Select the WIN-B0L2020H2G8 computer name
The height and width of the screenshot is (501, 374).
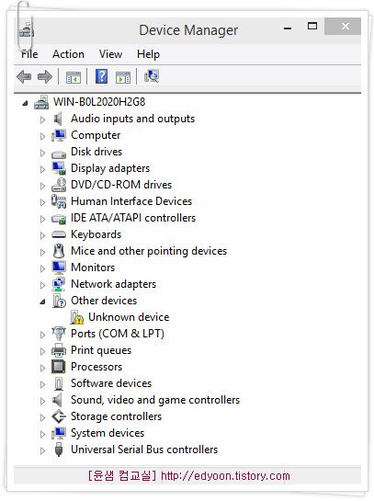(99, 102)
